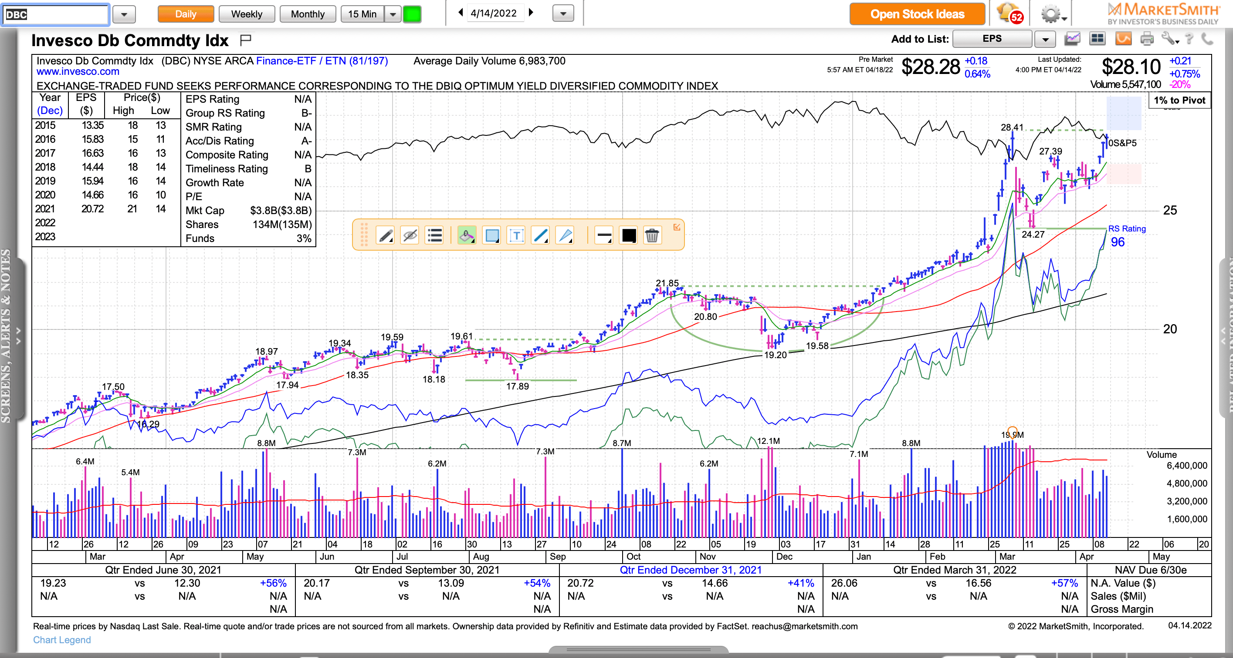Open the gear settings menu
The image size is (1233, 658).
(1053, 14)
